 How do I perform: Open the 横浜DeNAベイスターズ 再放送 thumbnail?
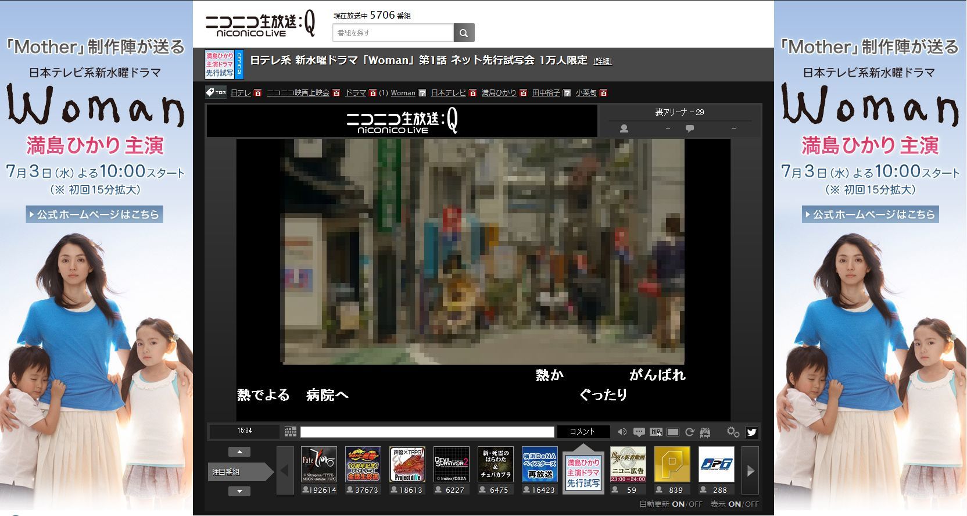pos(540,464)
